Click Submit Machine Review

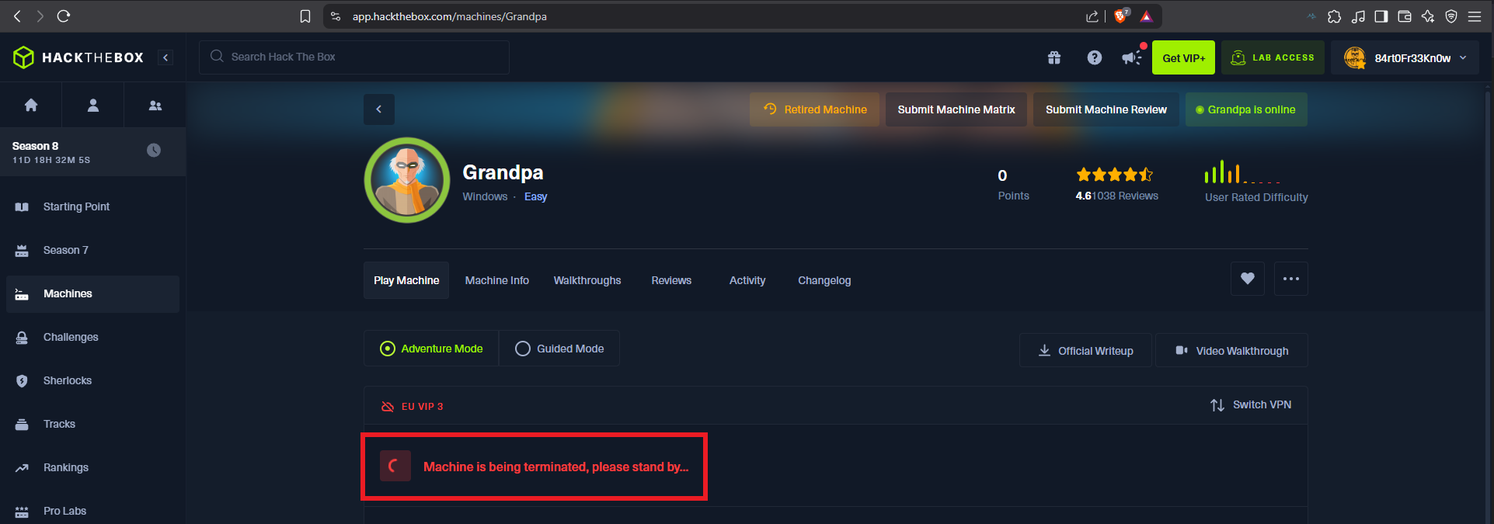1106,109
